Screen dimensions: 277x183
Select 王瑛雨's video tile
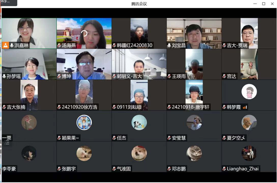(194, 64)
